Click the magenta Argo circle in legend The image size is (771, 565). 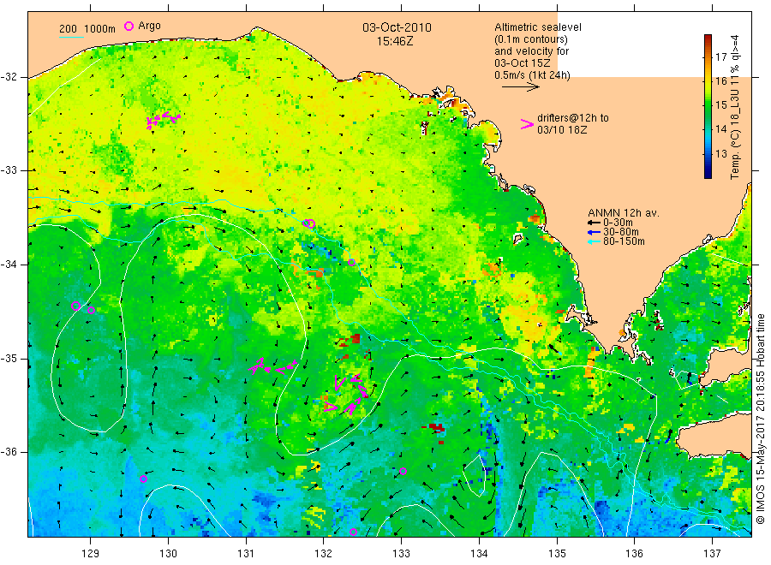pyautogui.click(x=128, y=26)
